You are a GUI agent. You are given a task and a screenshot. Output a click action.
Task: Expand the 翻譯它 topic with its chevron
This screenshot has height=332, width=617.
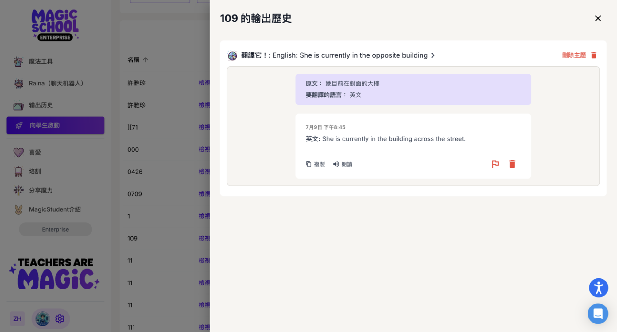(433, 55)
